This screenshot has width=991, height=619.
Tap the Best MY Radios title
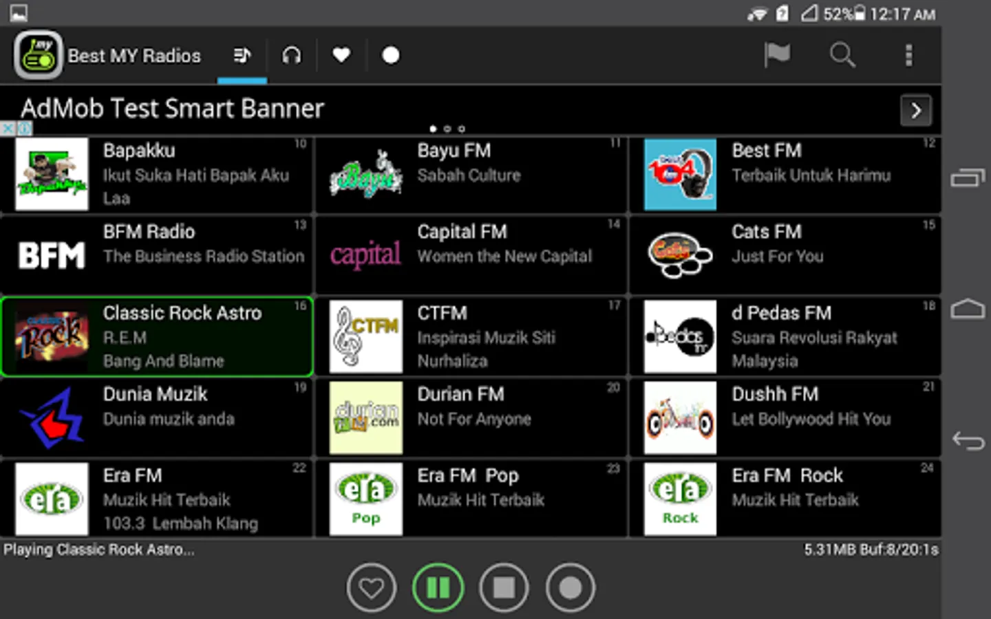(x=134, y=56)
